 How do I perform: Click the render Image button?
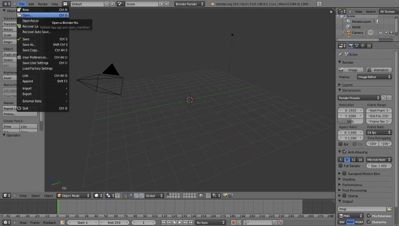(351, 70)
